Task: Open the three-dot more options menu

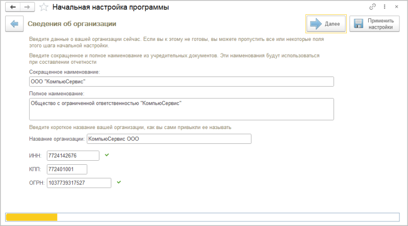Action: (x=385, y=7)
